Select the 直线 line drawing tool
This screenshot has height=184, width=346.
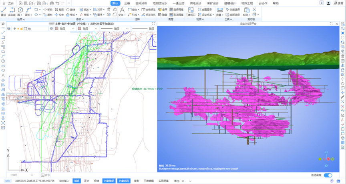coord(4,11)
